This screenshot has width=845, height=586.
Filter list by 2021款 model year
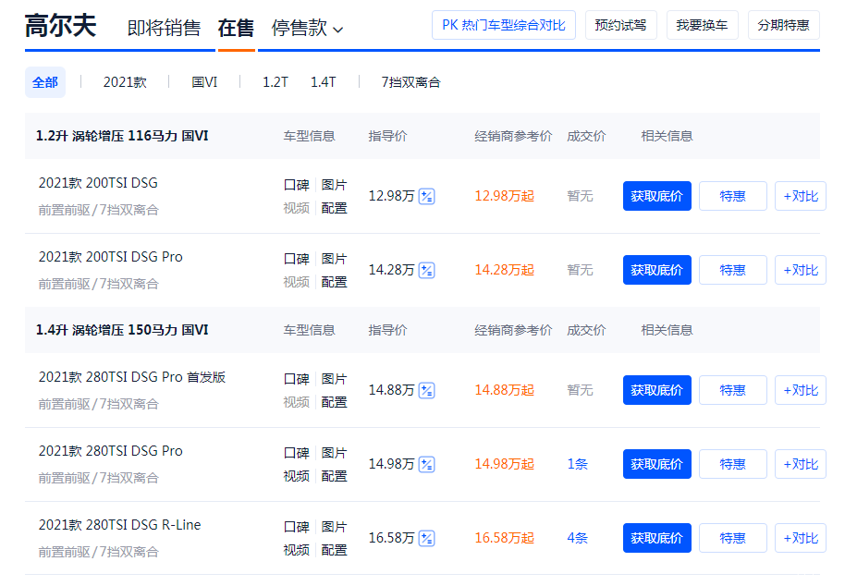(125, 82)
